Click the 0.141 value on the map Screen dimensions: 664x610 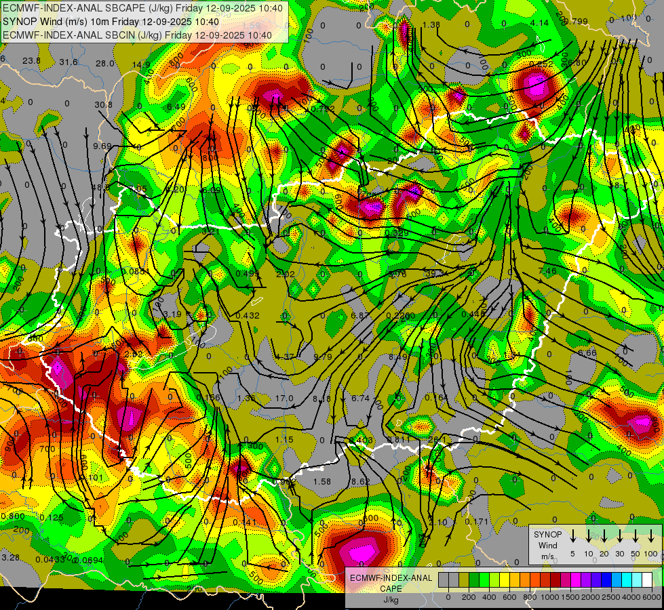(x=245, y=523)
